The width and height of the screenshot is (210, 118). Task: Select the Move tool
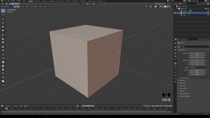3,19
